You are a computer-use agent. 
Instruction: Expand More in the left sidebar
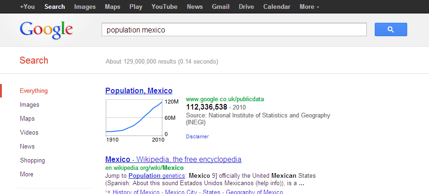click(26, 175)
